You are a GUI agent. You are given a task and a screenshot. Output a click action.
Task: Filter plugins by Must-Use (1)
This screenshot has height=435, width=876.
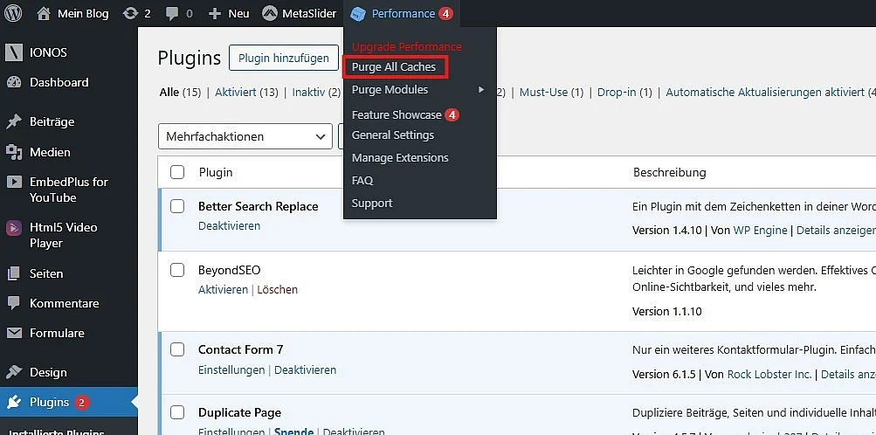(x=551, y=92)
